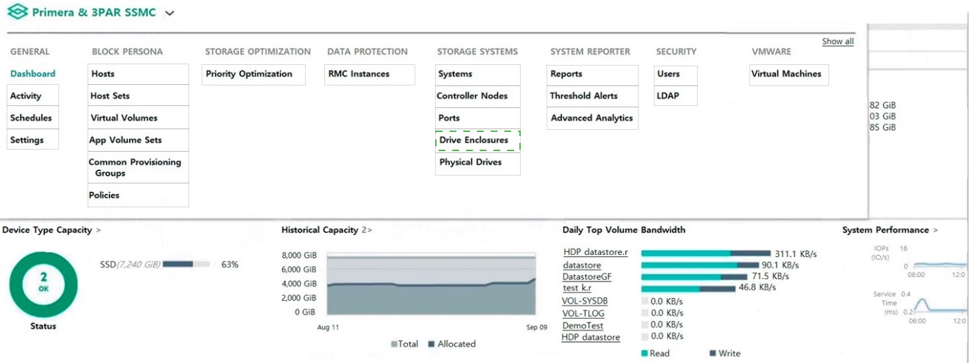Expand Device Type Capacity arrow
Image resolution: width=971 pixels, height=363 pixels.
click(x=99, y=230)
